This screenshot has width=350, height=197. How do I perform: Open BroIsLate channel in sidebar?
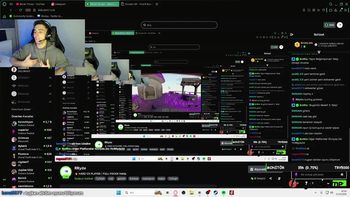click(31, 102)
